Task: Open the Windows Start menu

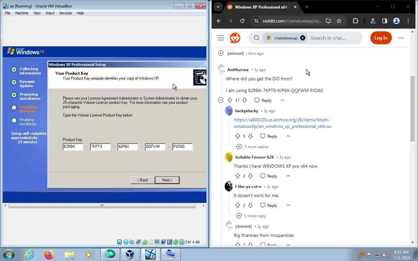Action: point(9,254)
